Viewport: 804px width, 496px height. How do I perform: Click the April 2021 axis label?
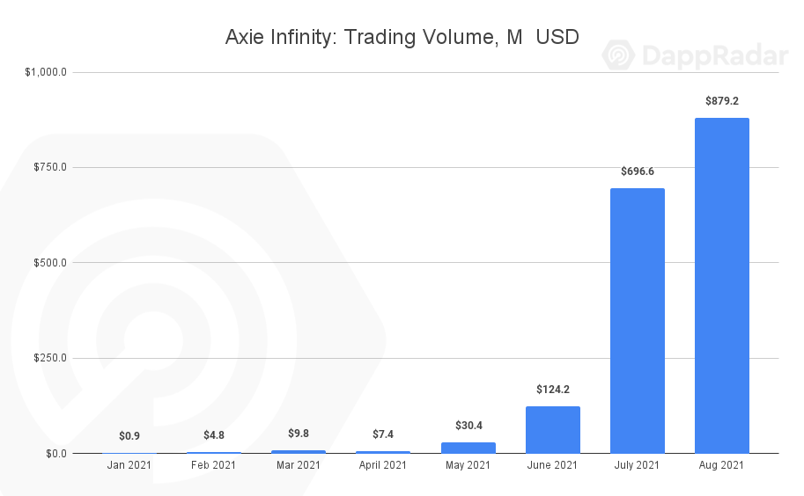point(383,465)
